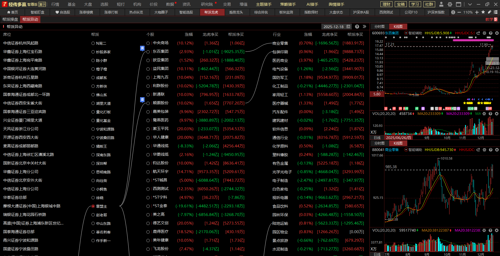The height and width of the screenshot is (256, 500).
Task: Click the zoom-in plus icon next to 110%
Action: pos(477,12)
